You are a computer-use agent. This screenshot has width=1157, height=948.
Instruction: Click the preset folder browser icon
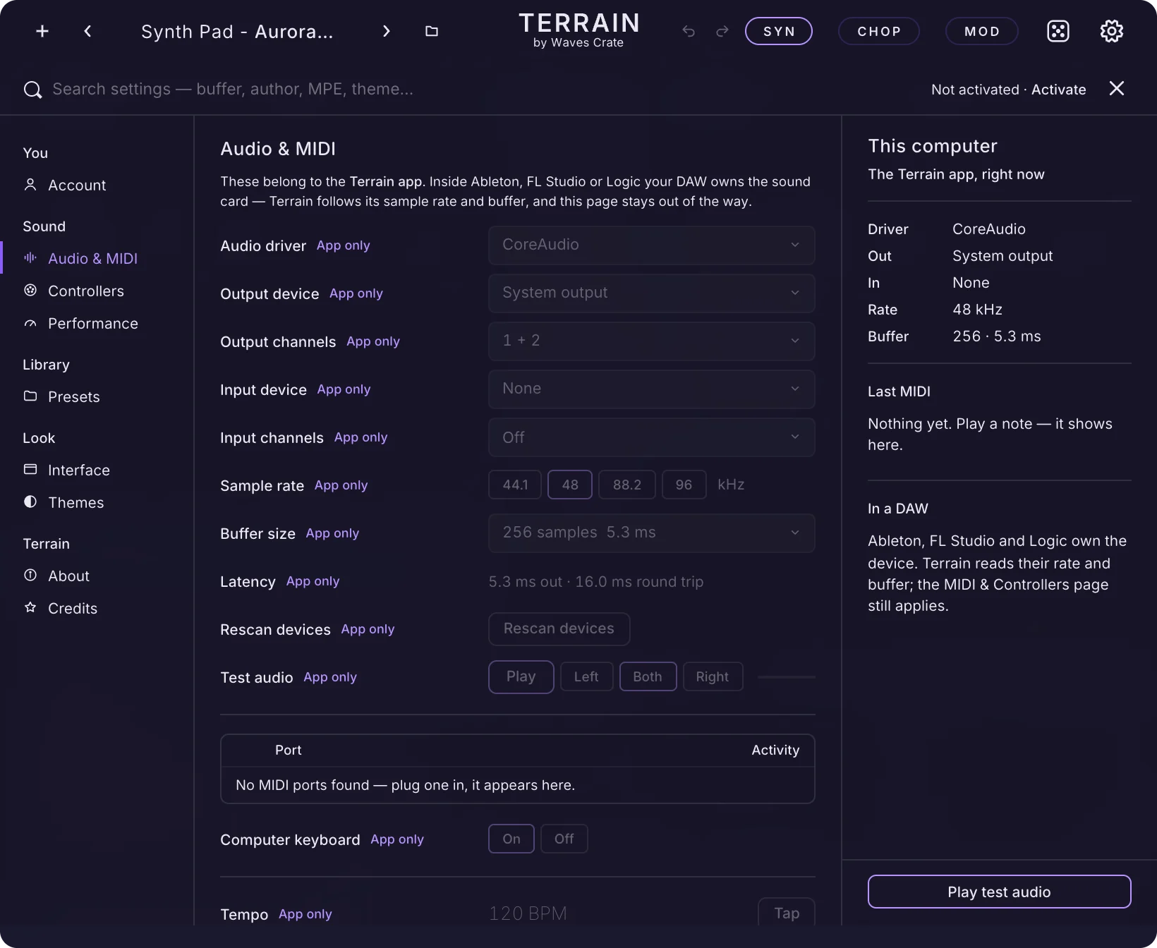tap(432, 31)
